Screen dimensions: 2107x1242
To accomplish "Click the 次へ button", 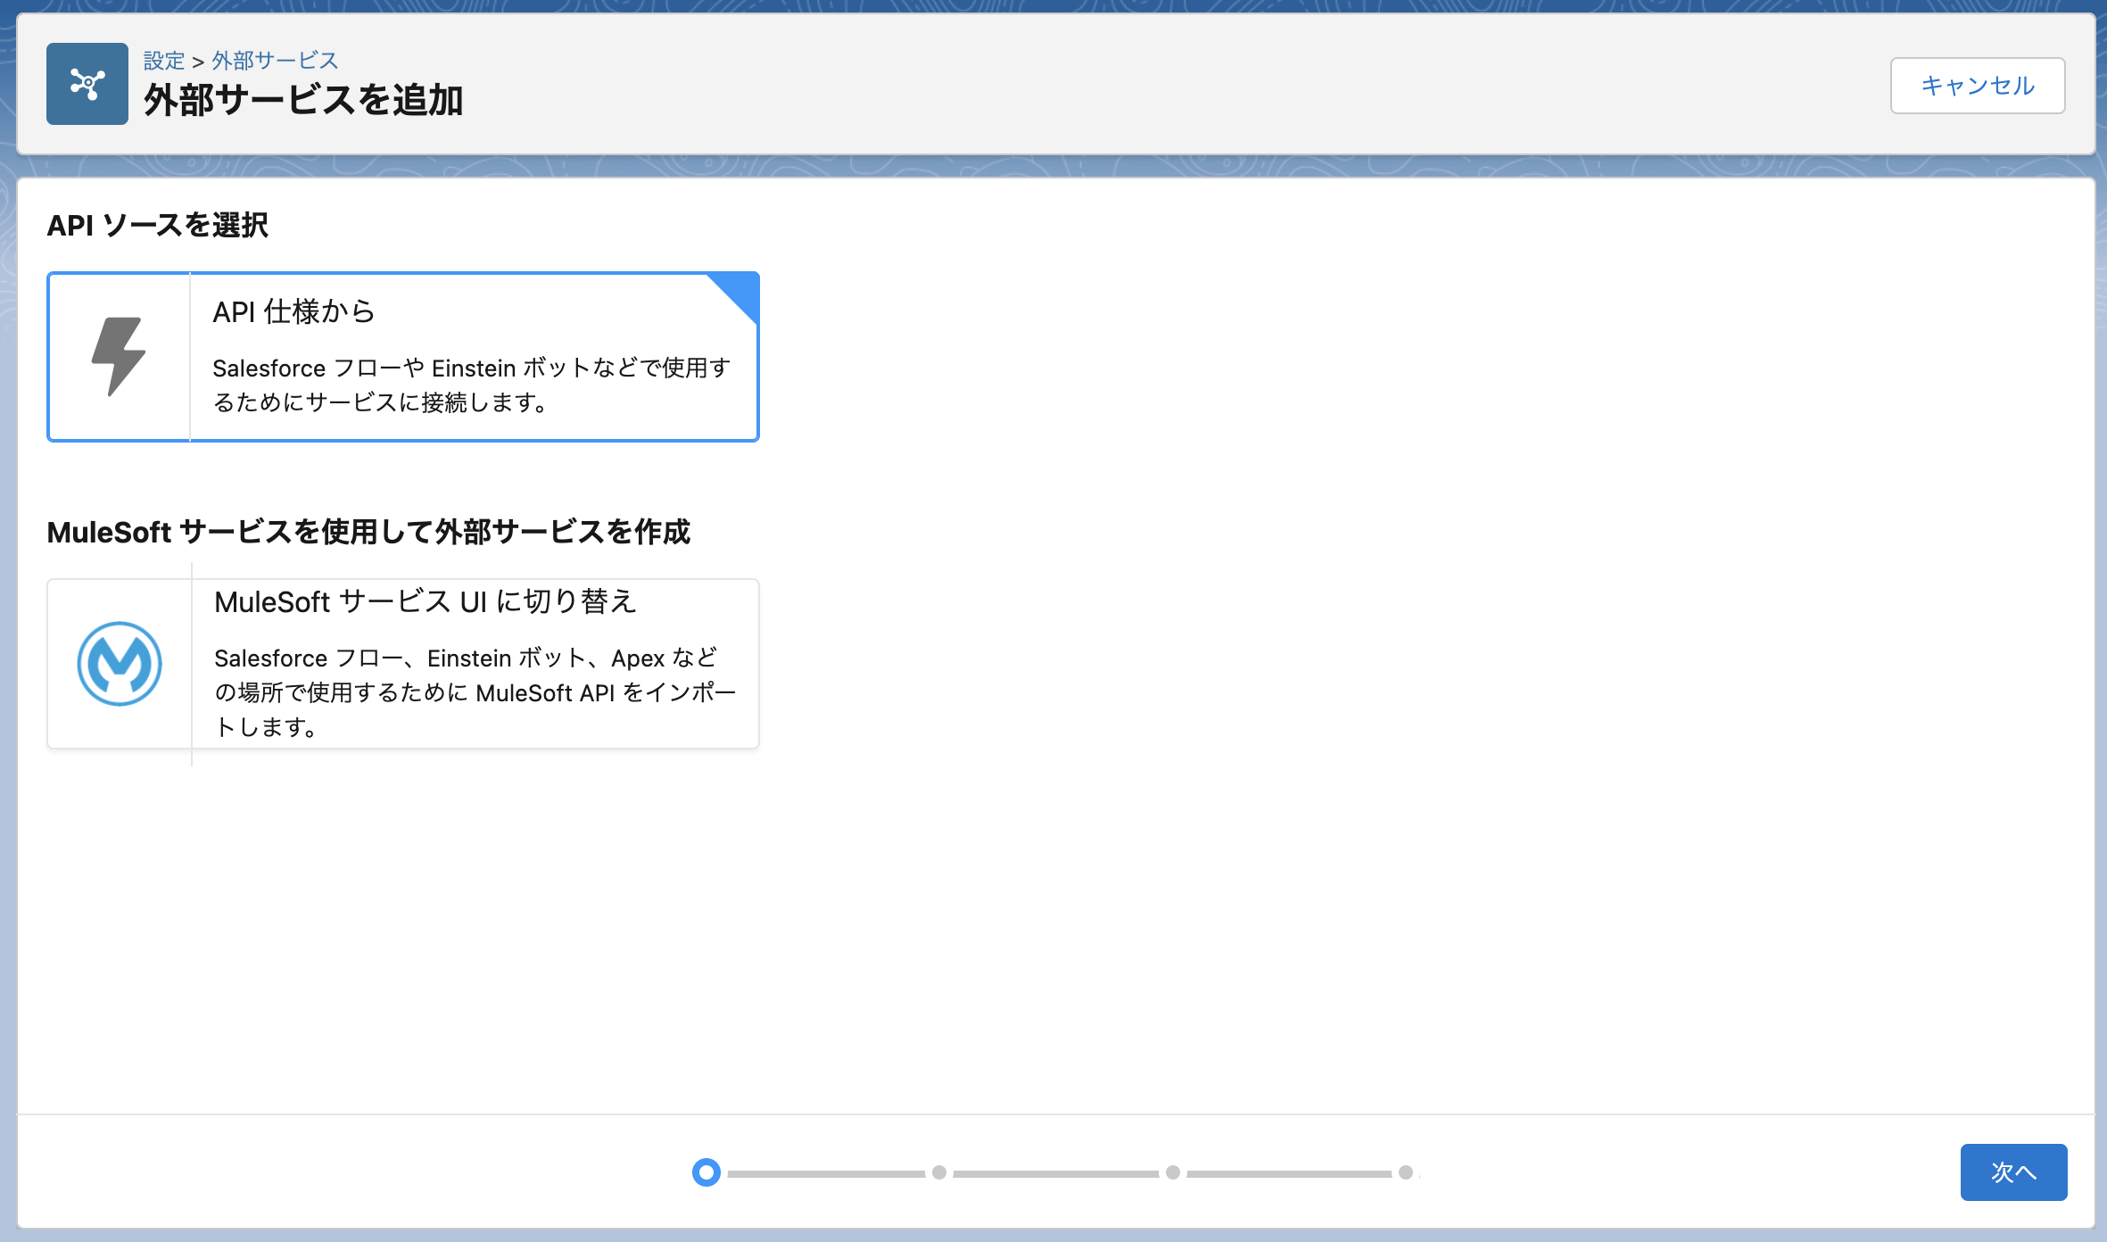I will tap(2013, 1172).
